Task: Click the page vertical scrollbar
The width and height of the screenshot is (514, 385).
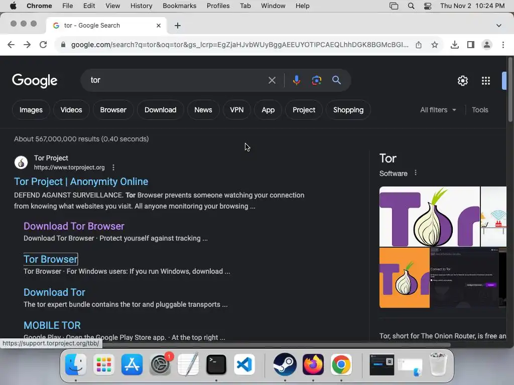Action: click(x=510, y=90)
